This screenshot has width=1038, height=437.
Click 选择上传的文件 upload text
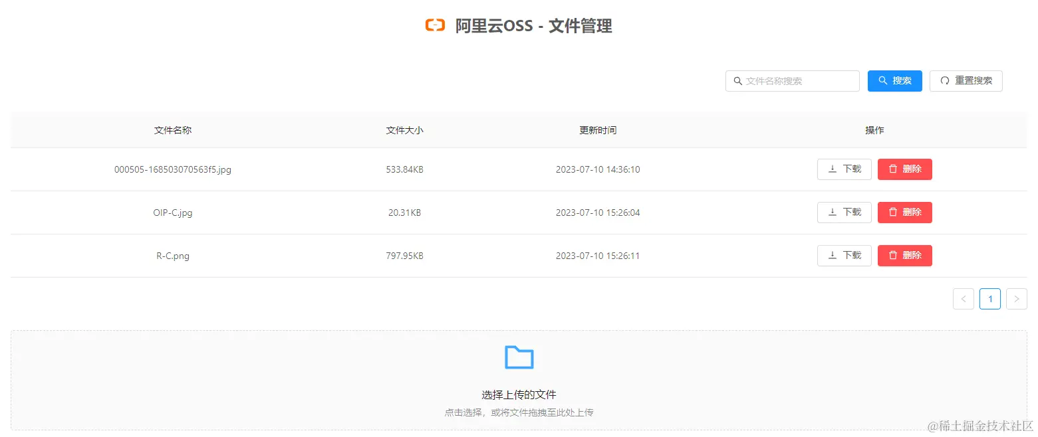519,394
